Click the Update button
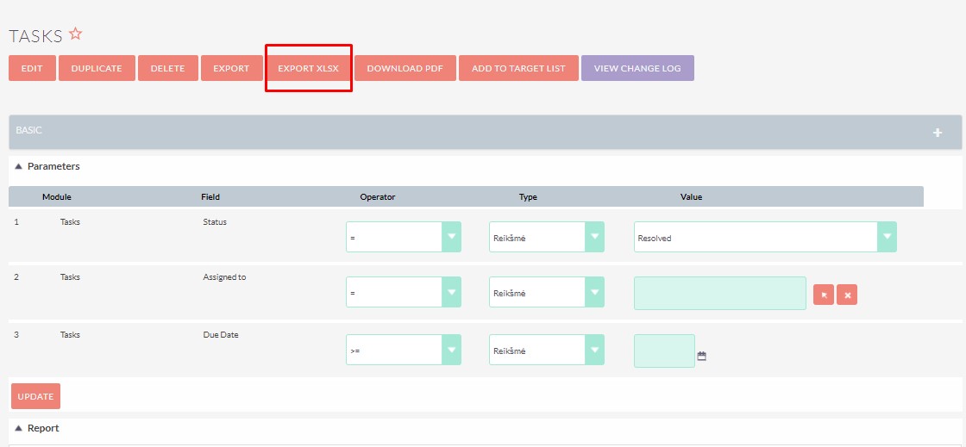 point(35,396)
